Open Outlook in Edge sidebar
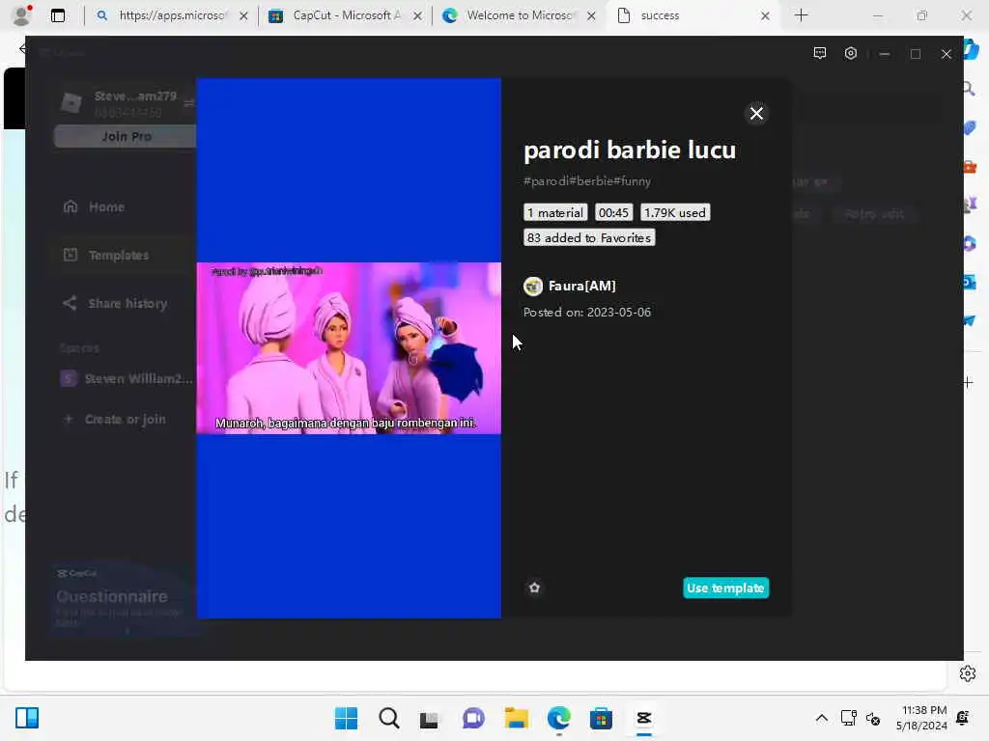The image size is (989, 741). (x=970, y=282)
